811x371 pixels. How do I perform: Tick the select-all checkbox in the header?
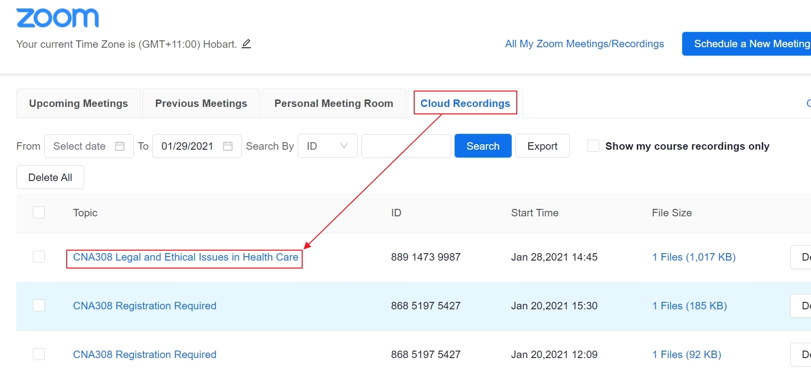[39, 212]
